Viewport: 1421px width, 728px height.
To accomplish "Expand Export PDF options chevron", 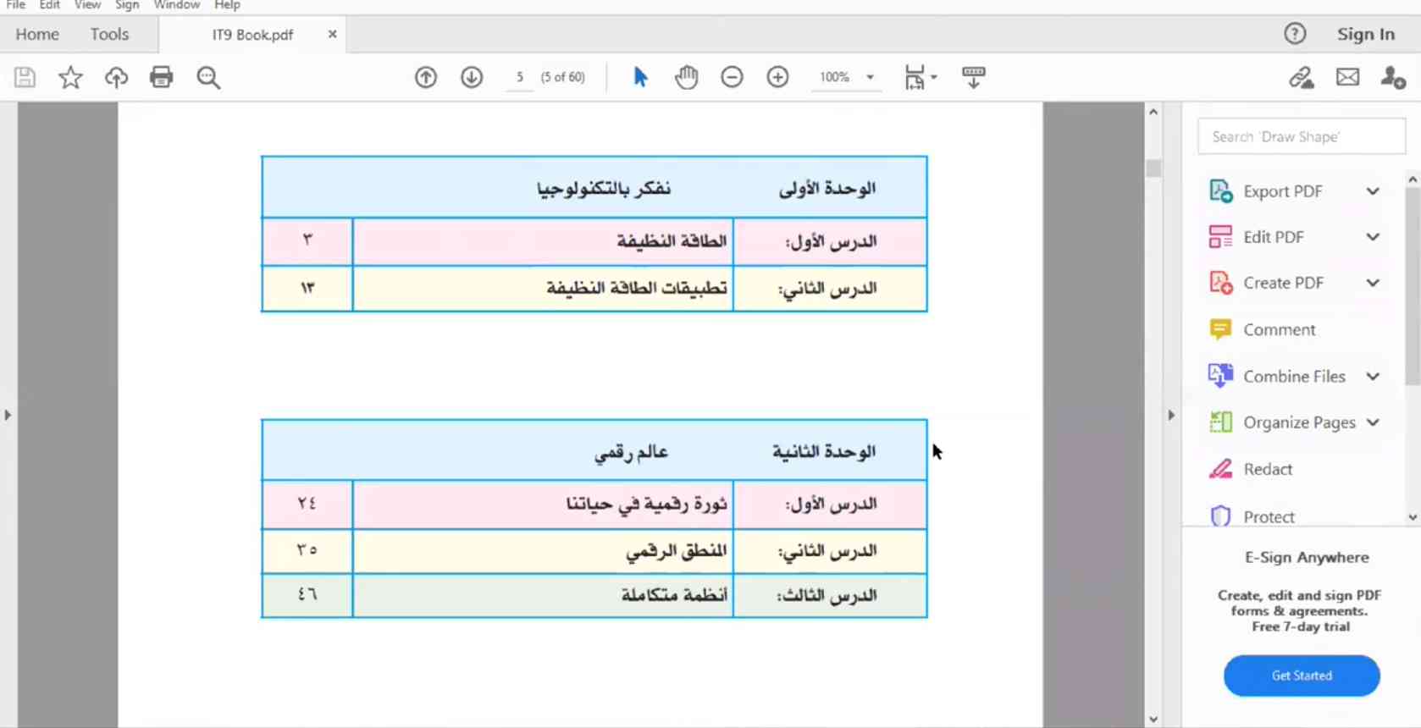I will (x=1373, y=191).
